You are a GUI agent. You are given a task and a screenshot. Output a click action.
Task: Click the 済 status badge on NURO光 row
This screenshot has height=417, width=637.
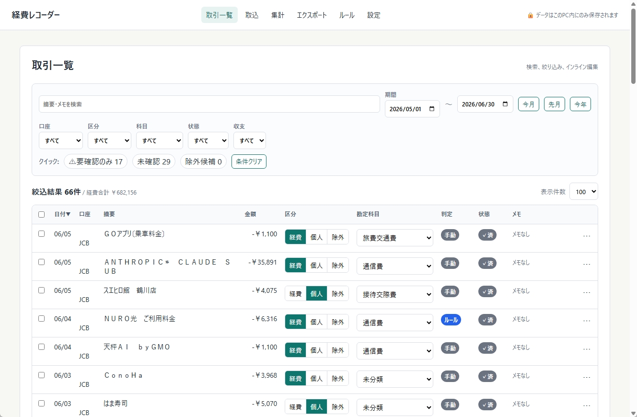(487, 320)
